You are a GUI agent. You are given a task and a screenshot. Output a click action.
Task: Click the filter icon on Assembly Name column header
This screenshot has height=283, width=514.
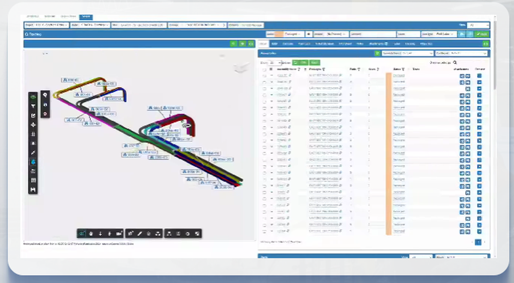coord(299,69)
